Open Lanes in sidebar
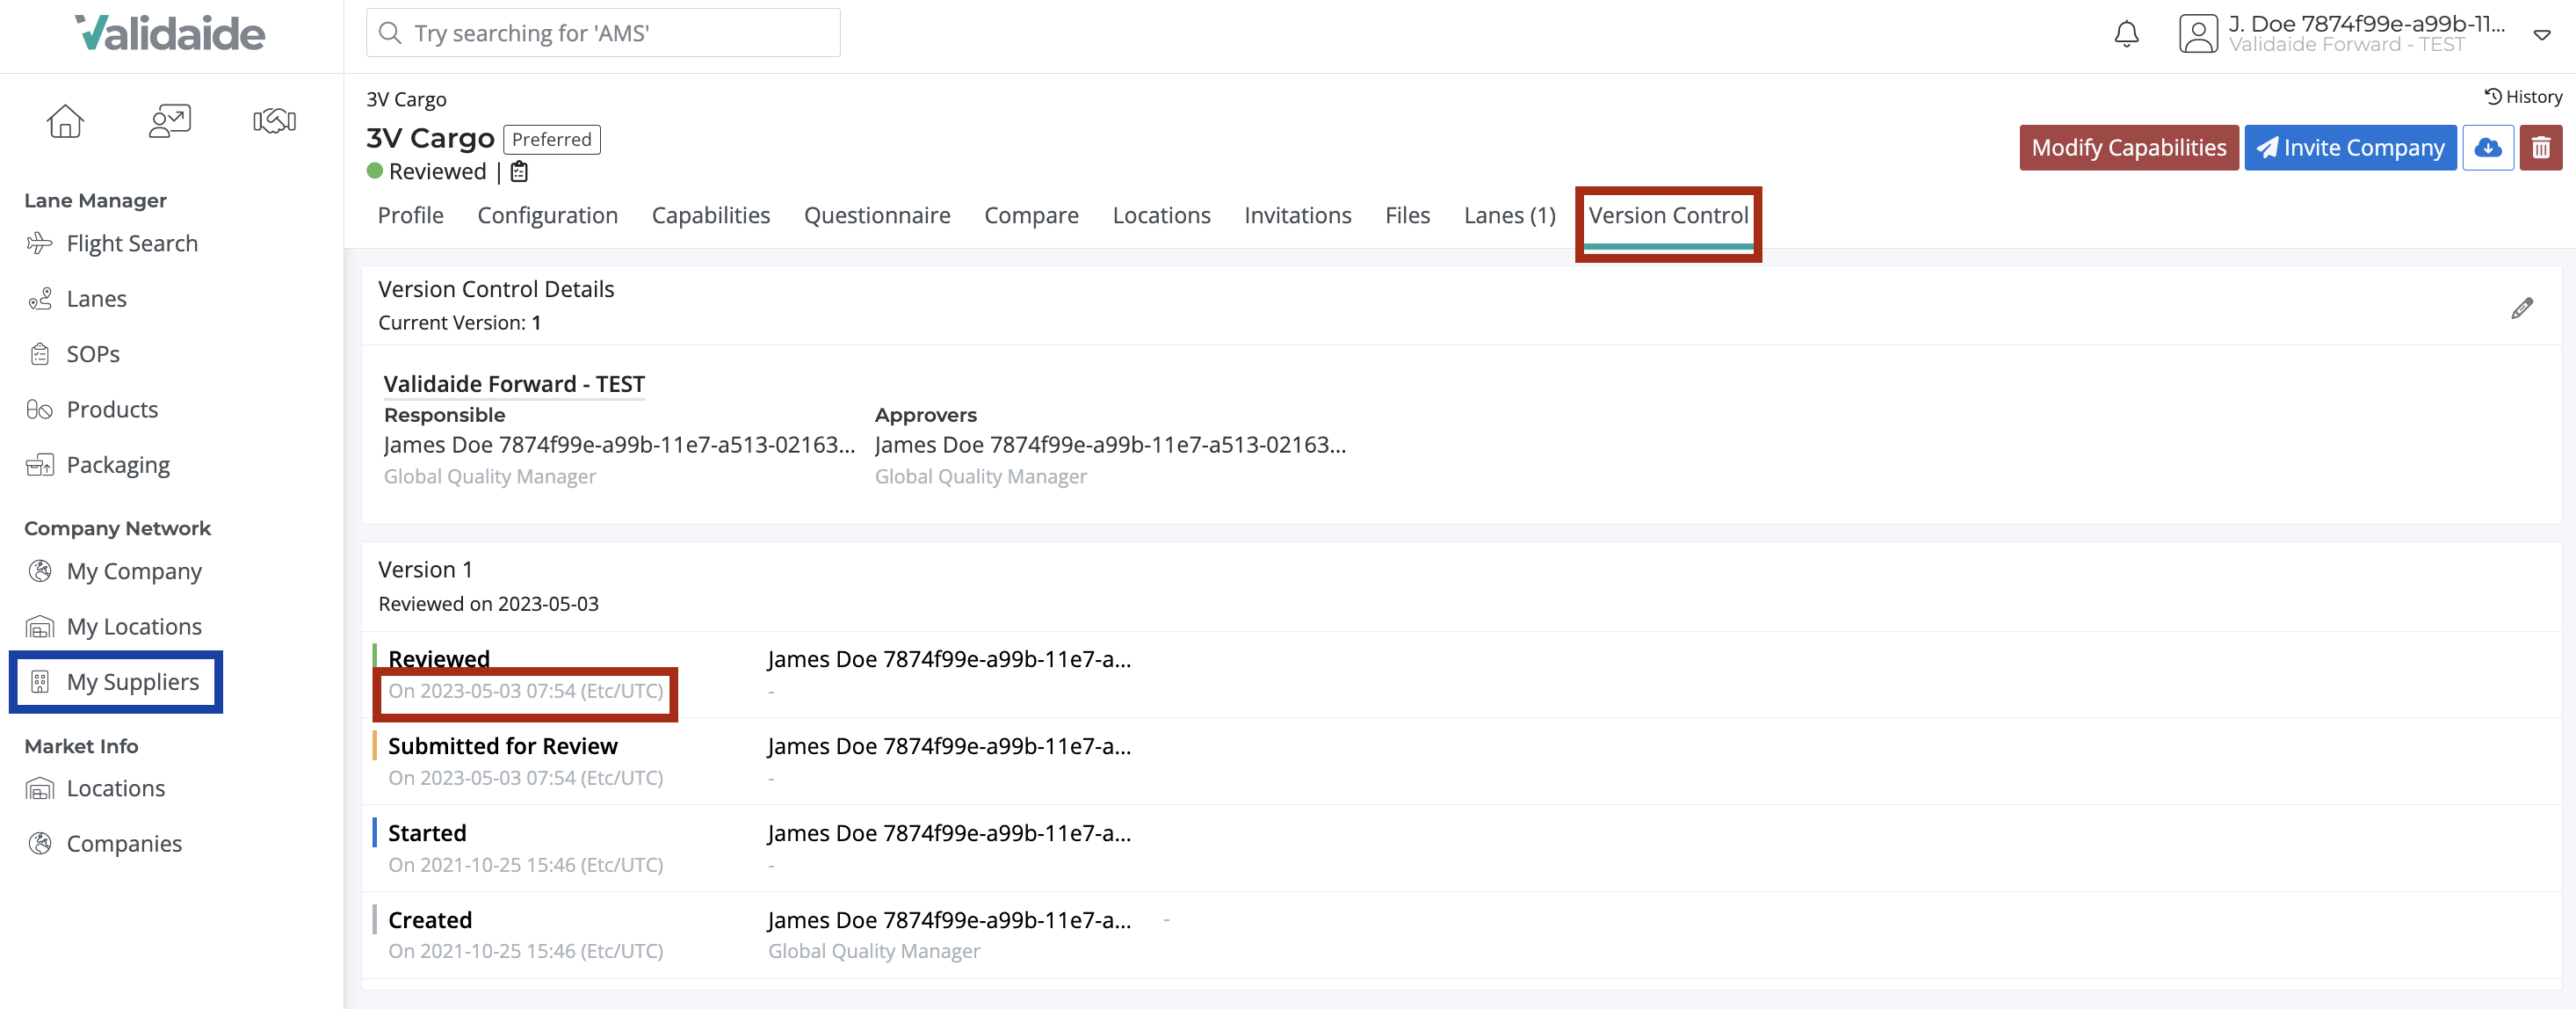 pos(96,298)
